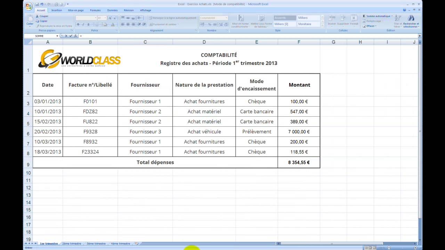Switch to the Insertion ribbon tab
Screen dimensions: 445x250
pos(56,10)
